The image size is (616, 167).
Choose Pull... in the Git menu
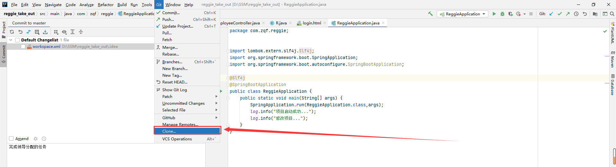click(187, 33)
